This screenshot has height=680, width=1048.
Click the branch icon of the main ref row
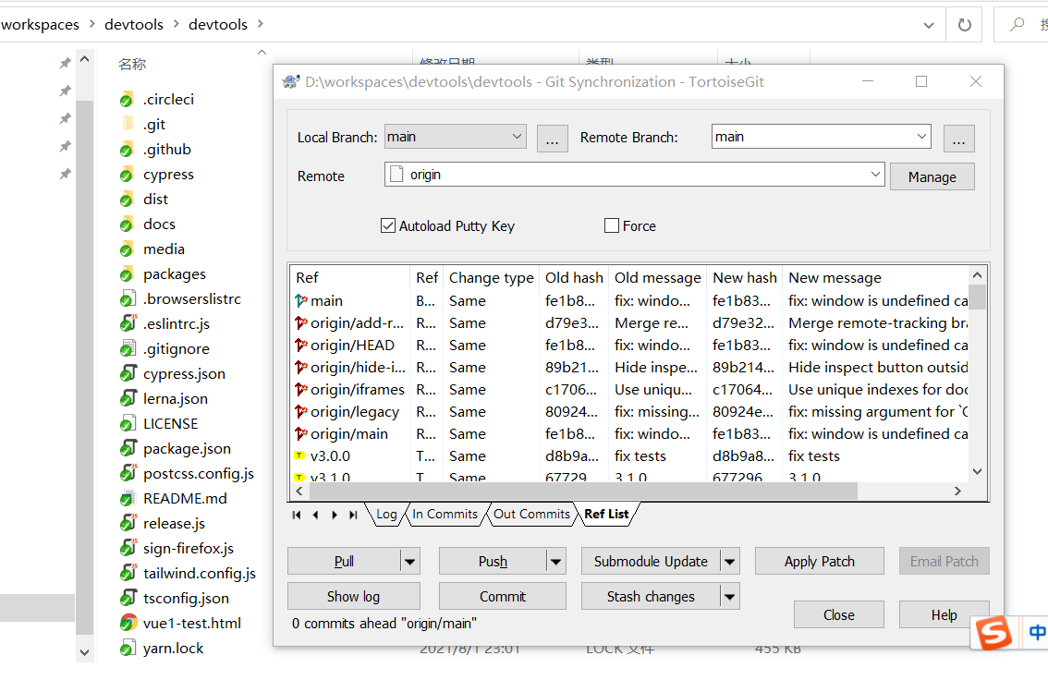pos(300,300)
